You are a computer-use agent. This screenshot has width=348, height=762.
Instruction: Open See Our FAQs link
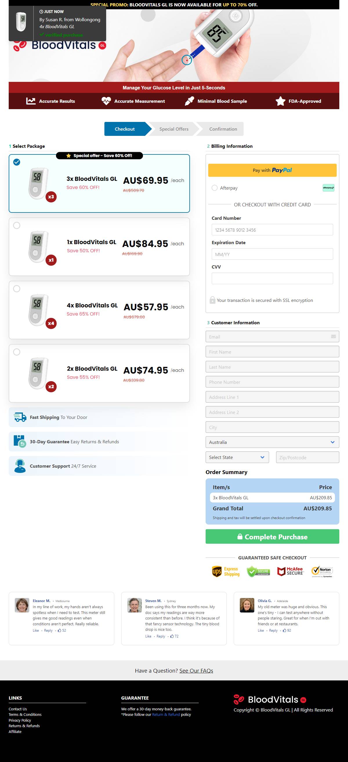[x=196, y=671]
